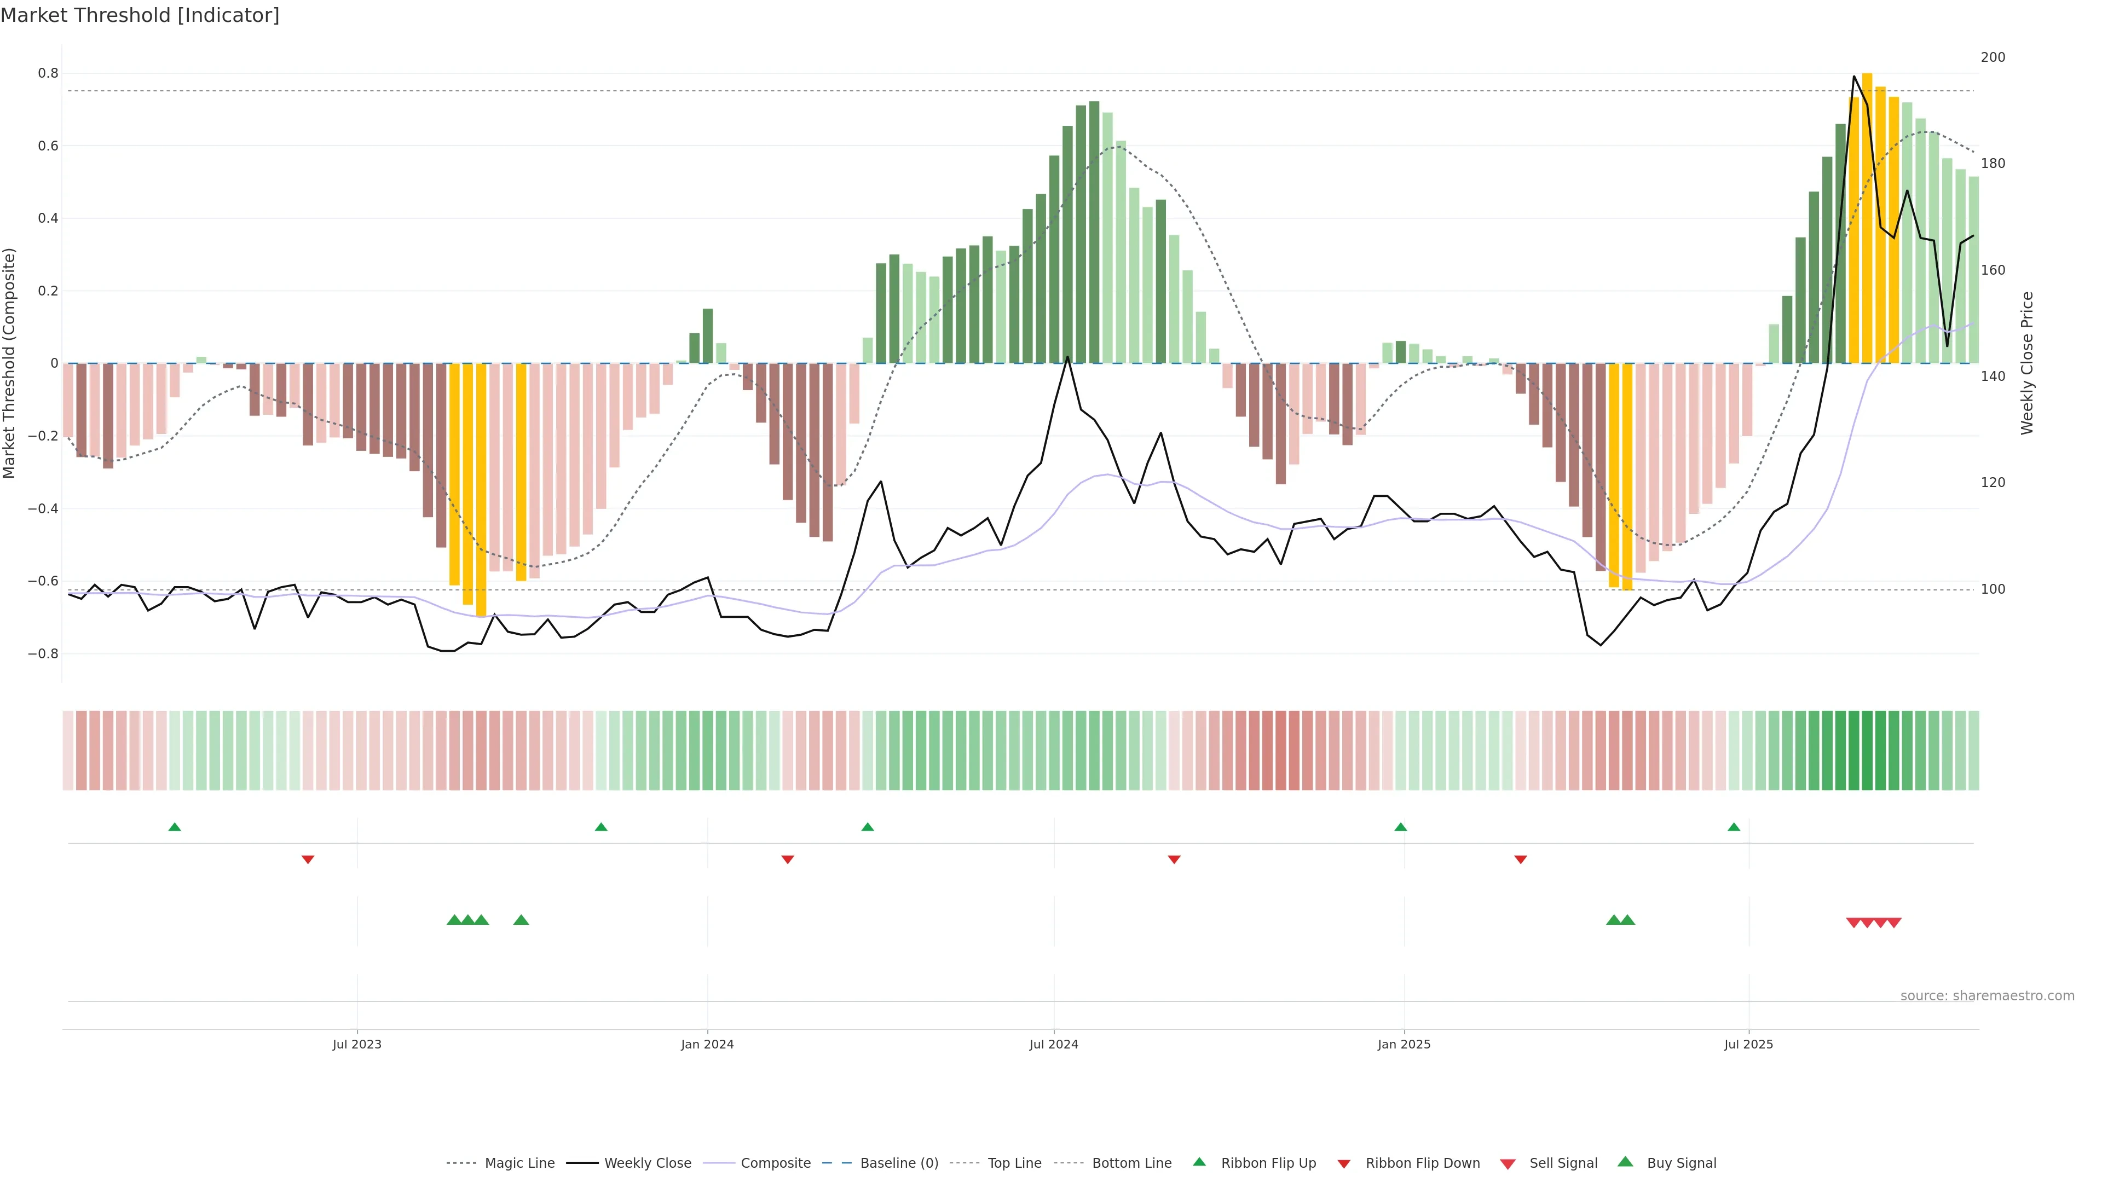The image size is (2102, 1182).
Task: Click Ribbon Flip Down legend triangle icon
Action: (1344, 1164)
